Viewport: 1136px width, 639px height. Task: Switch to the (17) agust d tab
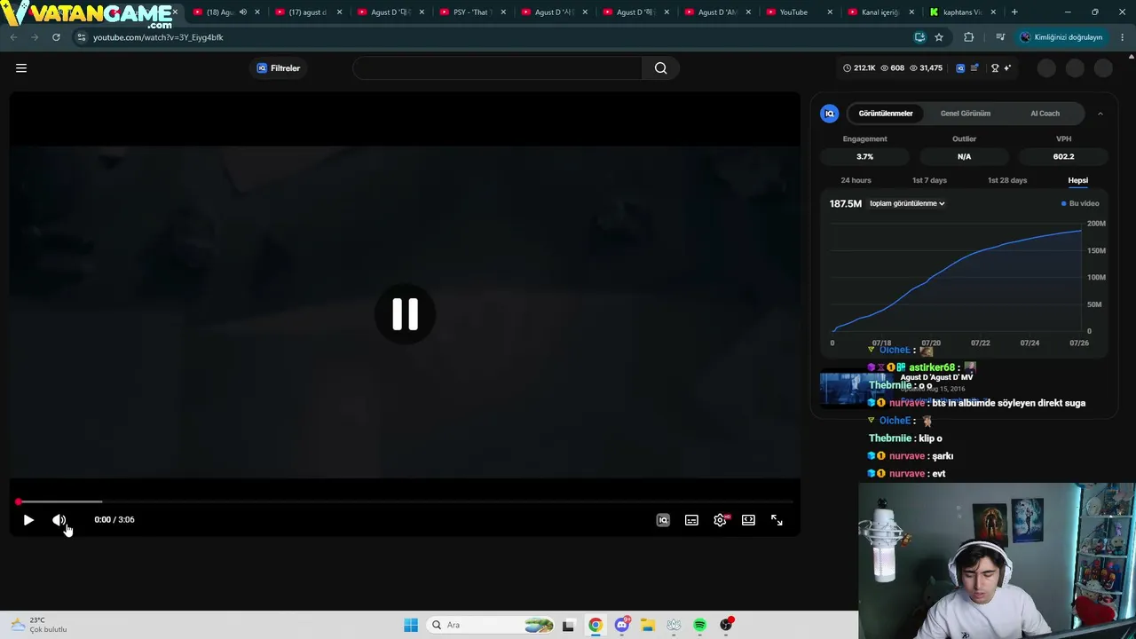[x=307, y=12]
